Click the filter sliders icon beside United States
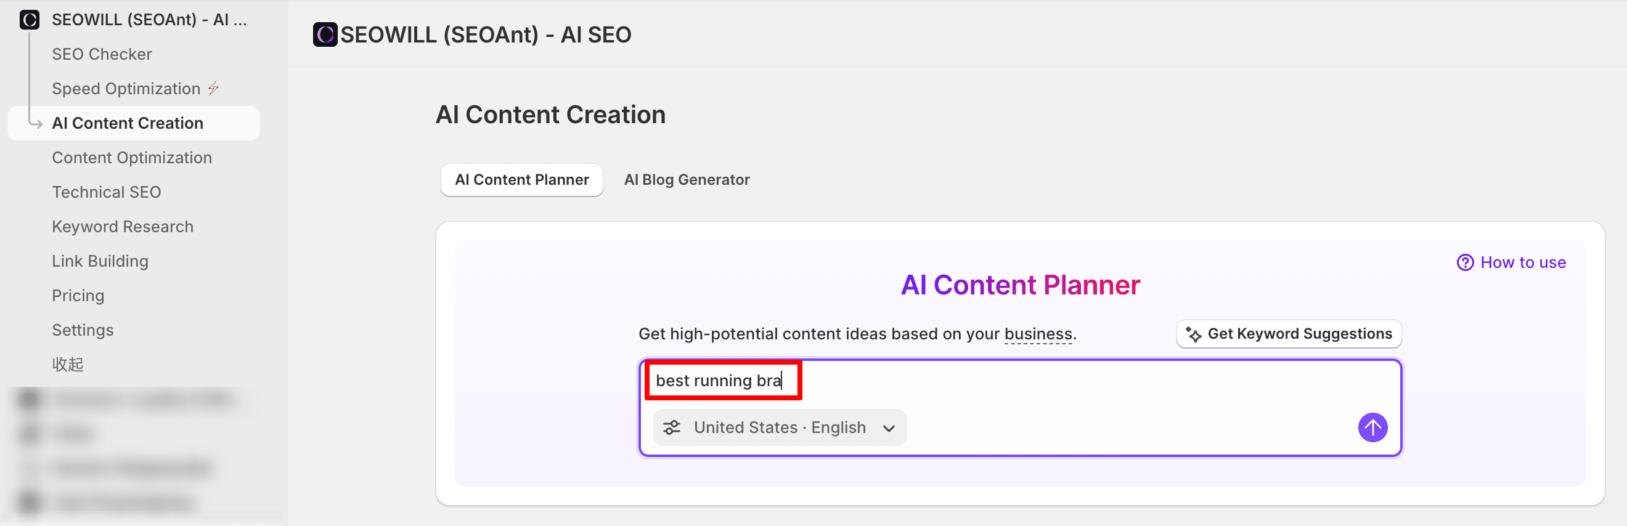The width and height of the screenshot is (1627, 526). coord(671,427)
